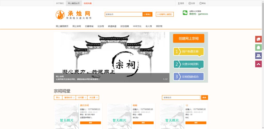The image size is (264, 129).
Task: Click the 帮助 question-mark icon
Action: pyautogui.click(x=201, y=3)
